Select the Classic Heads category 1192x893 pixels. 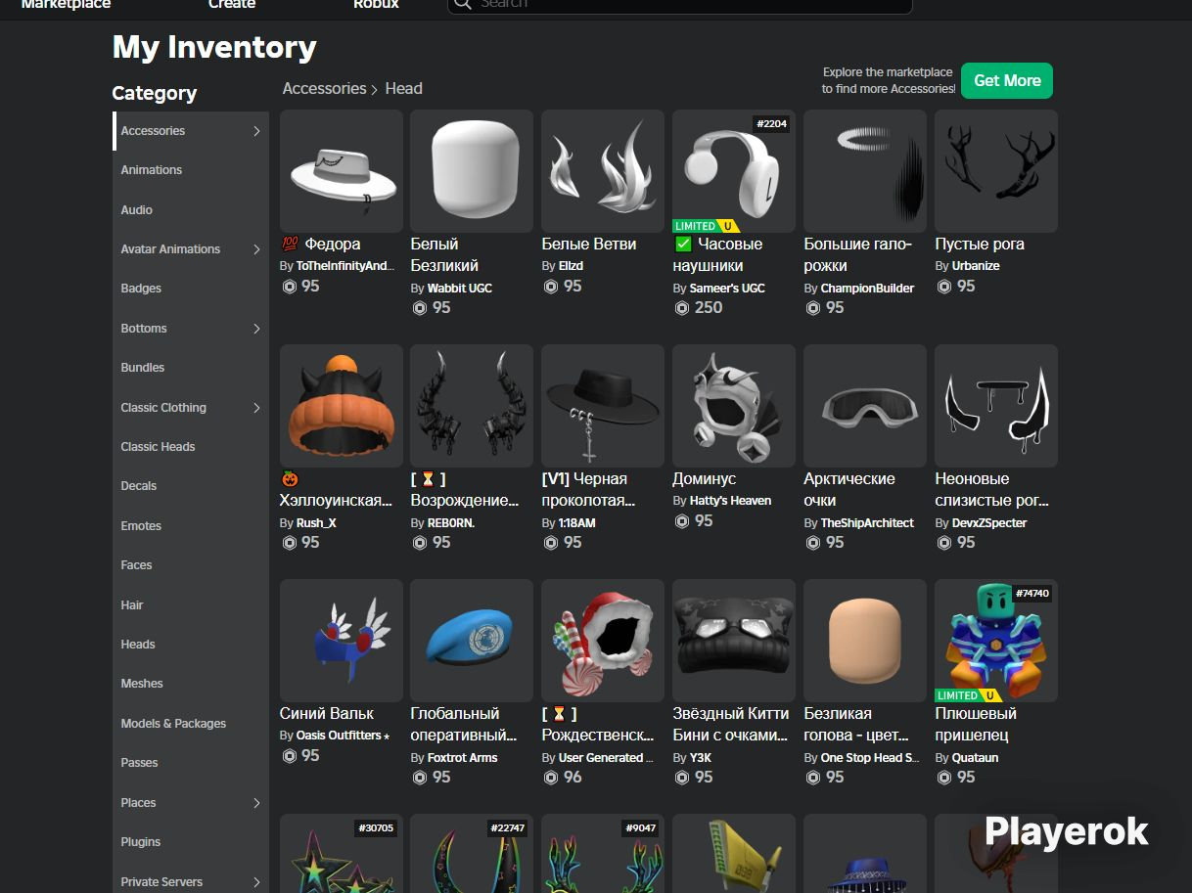[191, 447]
